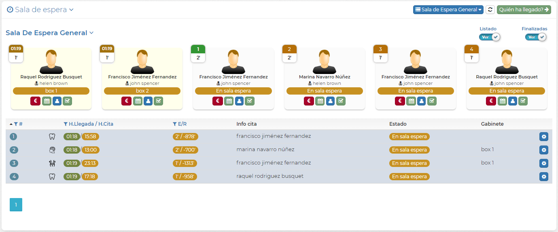Select Raquel Rodriguez Busquet avatar in box 1

point(51,61)
